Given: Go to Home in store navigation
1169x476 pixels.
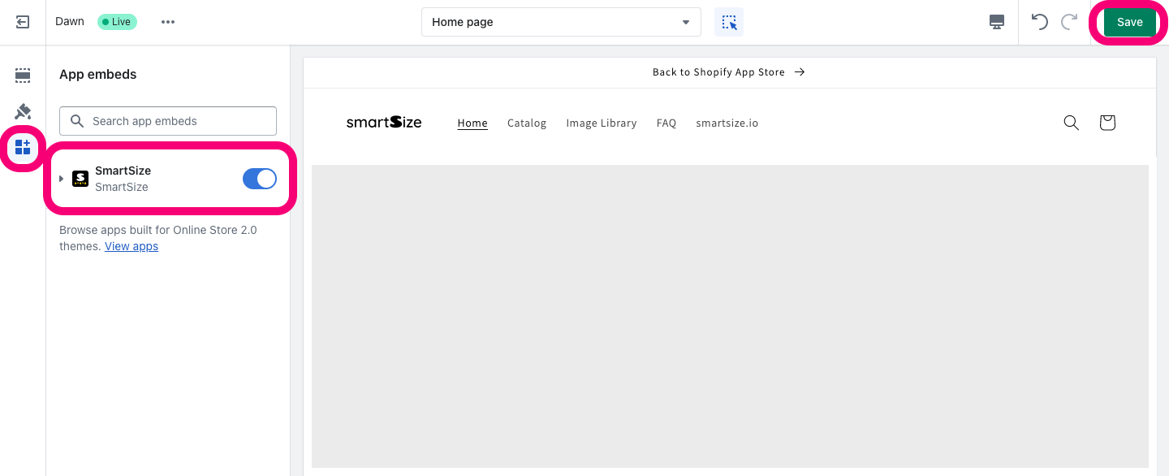Looking at the screenshot, I should click(x=472, y=123).
